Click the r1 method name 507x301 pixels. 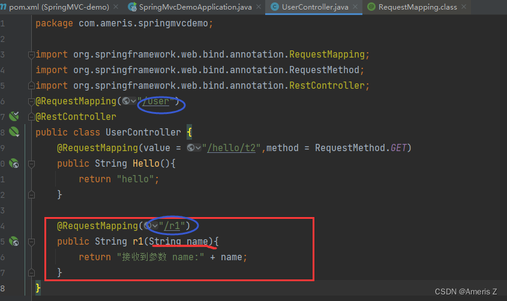(138, 241)
